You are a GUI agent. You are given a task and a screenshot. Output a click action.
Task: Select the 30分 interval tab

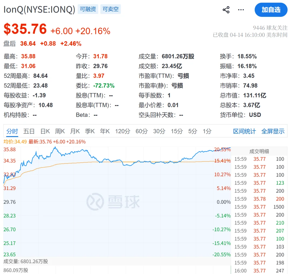159,131
